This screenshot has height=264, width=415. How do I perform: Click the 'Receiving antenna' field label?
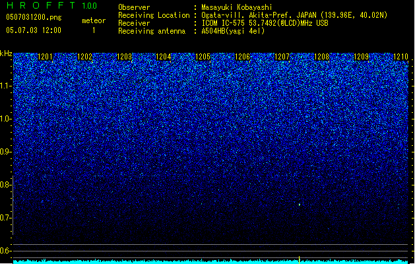152,31
